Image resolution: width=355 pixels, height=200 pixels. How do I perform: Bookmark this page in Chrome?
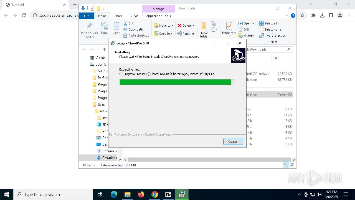(x=302, y=16)
